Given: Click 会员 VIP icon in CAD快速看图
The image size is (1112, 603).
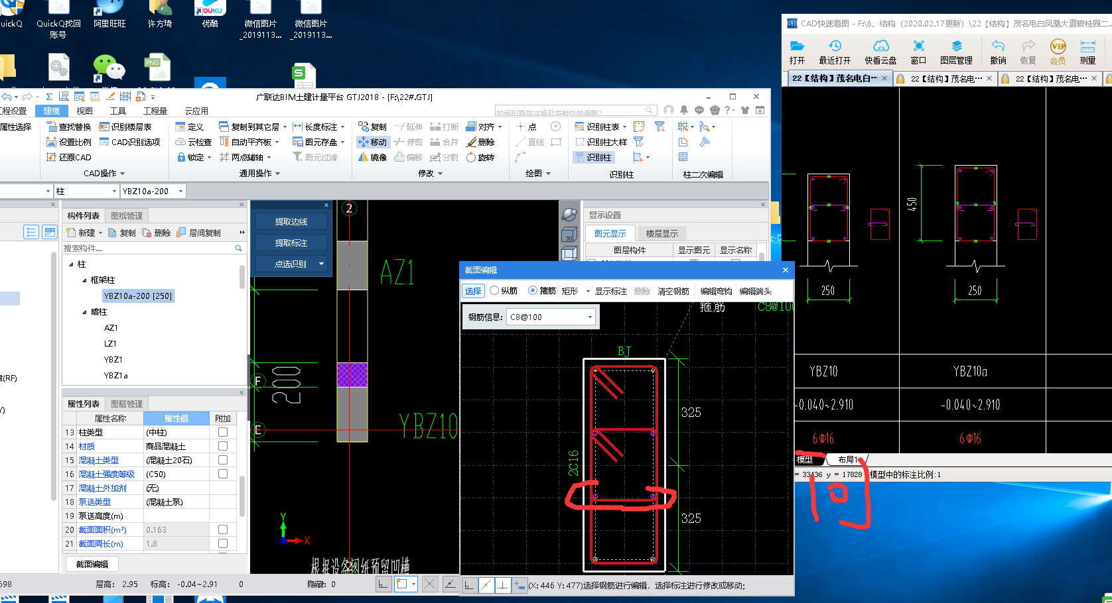Looking at the screenshot, I should pyautogui.click(x=1058, y=52).
